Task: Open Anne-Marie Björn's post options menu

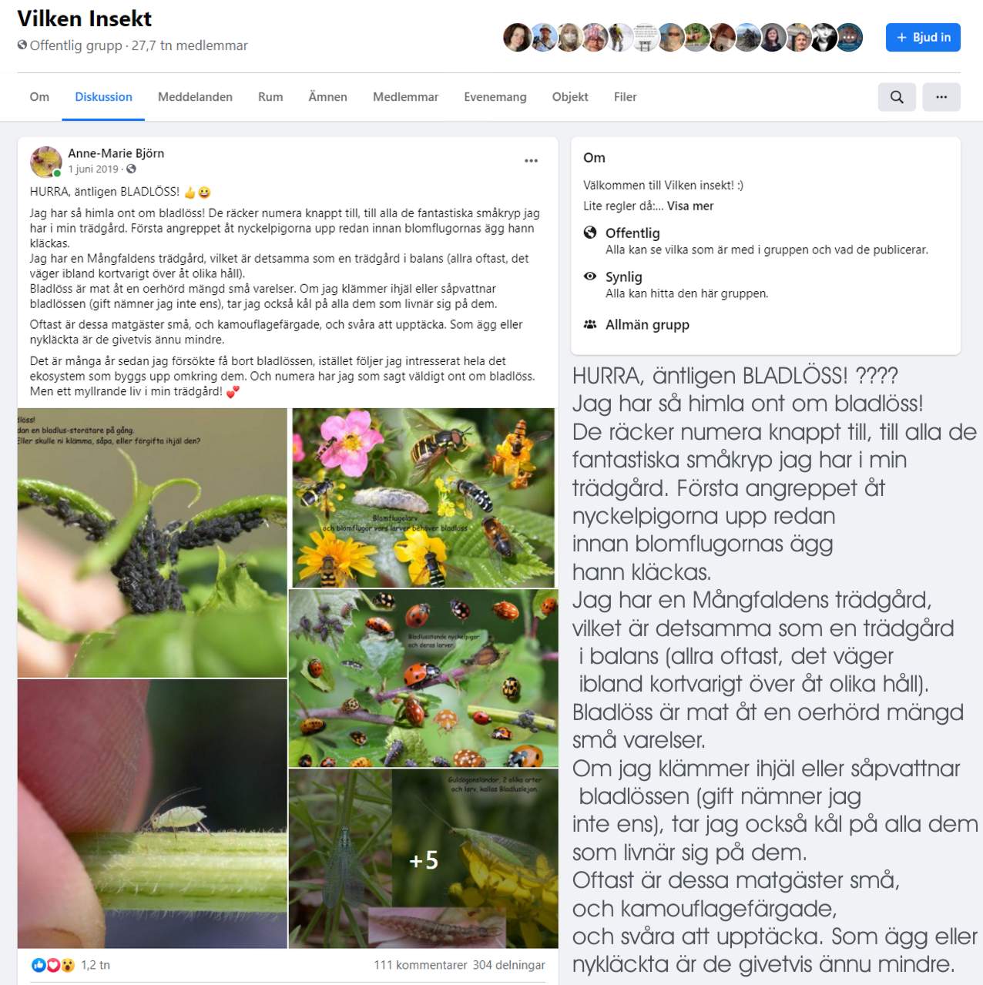Action: coord(531,161)
